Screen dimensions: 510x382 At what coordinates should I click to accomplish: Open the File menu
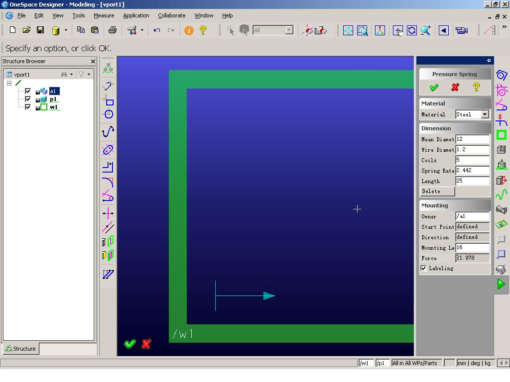click(21, 15)
